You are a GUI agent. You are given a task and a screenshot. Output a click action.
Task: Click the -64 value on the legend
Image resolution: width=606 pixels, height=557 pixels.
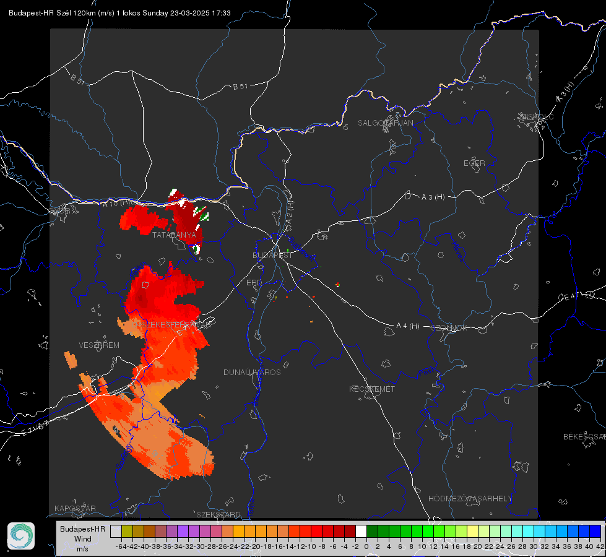point(121,546)
